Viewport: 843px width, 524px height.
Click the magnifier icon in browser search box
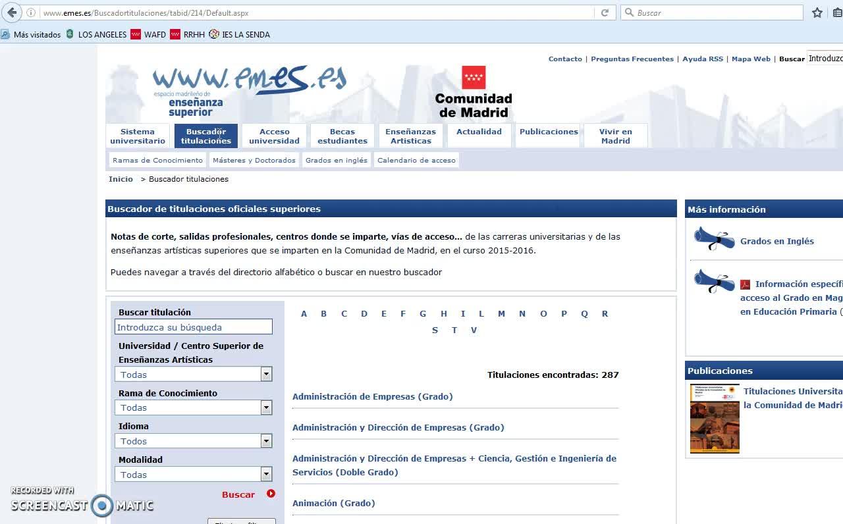point(629,13)
